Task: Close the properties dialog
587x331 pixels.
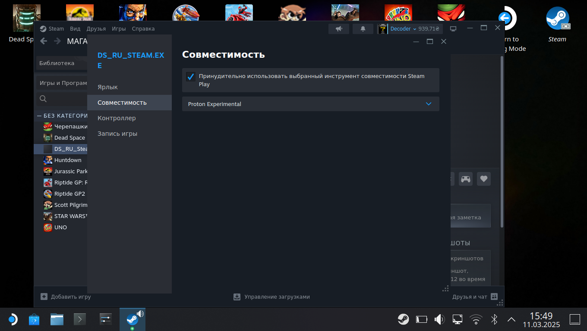Action: (x=443, y=41)
